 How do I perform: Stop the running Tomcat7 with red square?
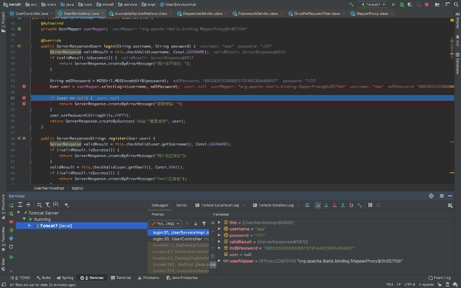pyautogui.click(x=426, y=4)
